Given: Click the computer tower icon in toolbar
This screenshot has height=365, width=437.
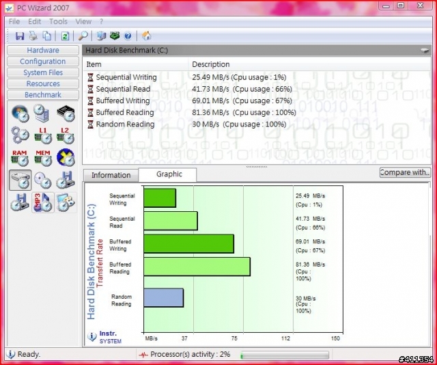Looking at the screenshot, I should (x=101, y=36).
